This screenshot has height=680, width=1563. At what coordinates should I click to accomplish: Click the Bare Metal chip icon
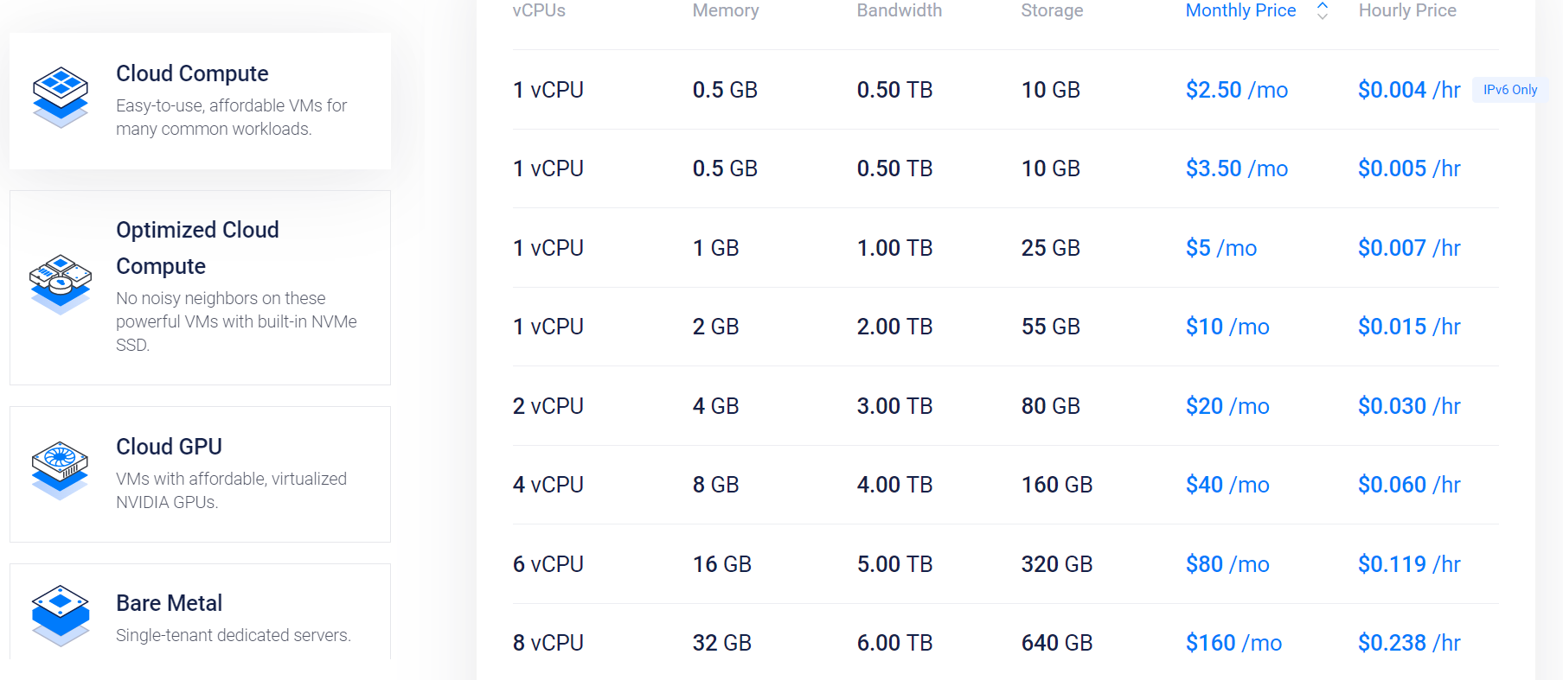(61, 615)
